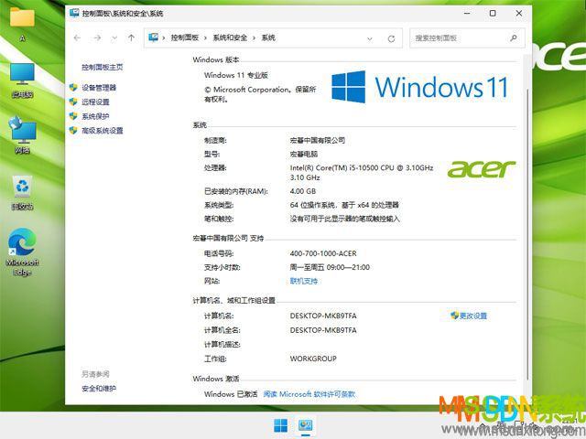
Task: Click shield icon beside 远程设置
Action: pos(73,102)
